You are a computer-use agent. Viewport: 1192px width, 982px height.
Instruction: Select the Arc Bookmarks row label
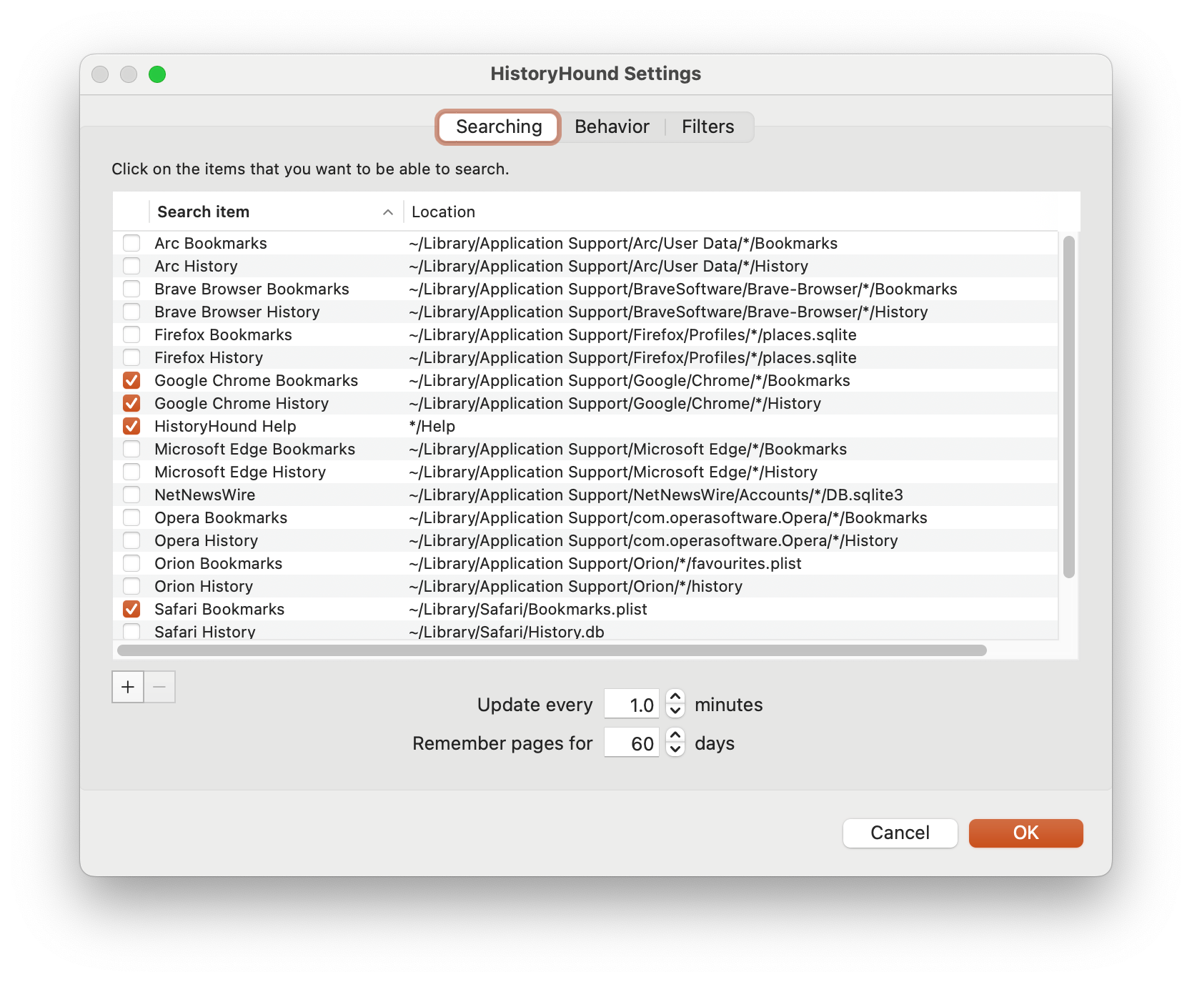click(x=211, y=243)
